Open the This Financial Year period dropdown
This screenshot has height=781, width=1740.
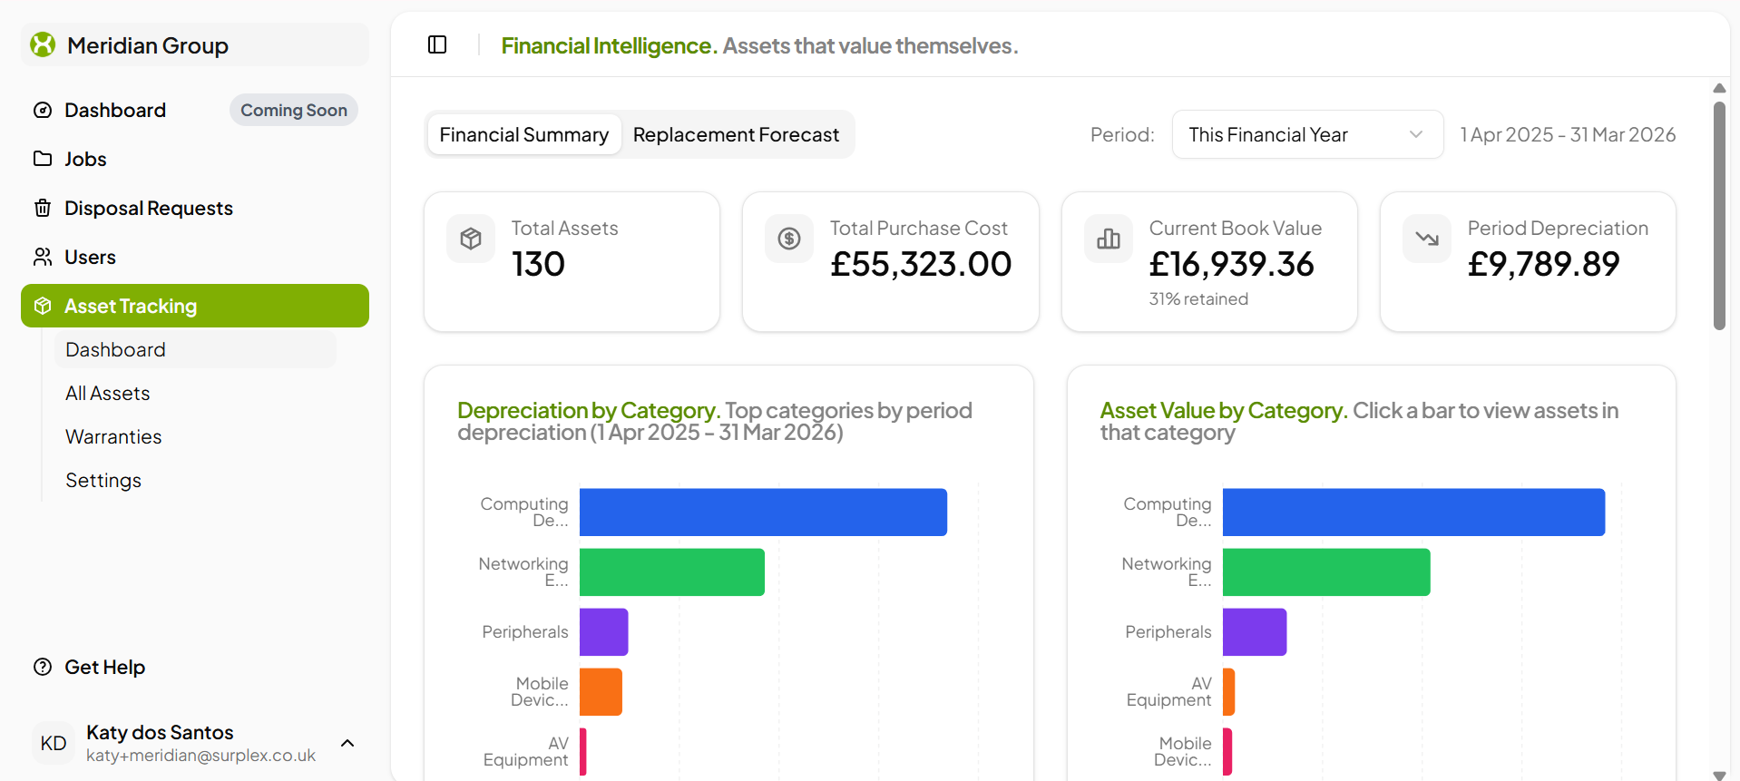[x=1306, y=134]
